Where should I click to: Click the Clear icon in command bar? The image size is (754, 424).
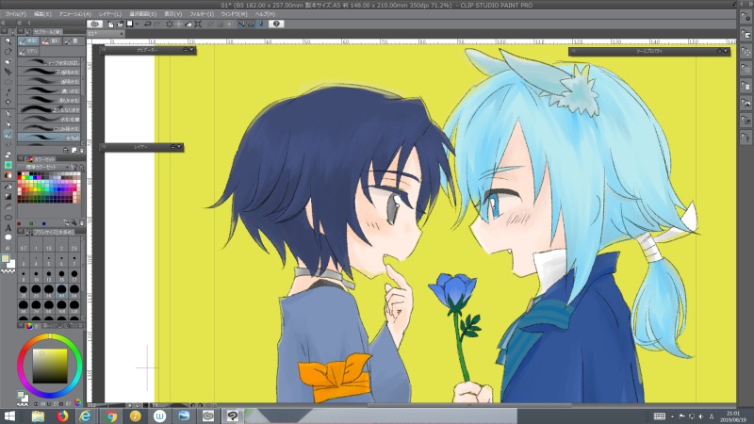click(170, 24)
